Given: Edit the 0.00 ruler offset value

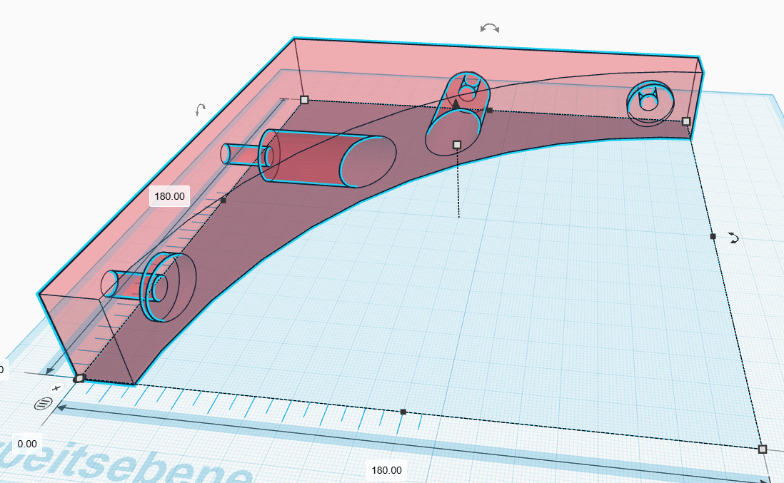Looking at the screenshot, I should 27,444.
